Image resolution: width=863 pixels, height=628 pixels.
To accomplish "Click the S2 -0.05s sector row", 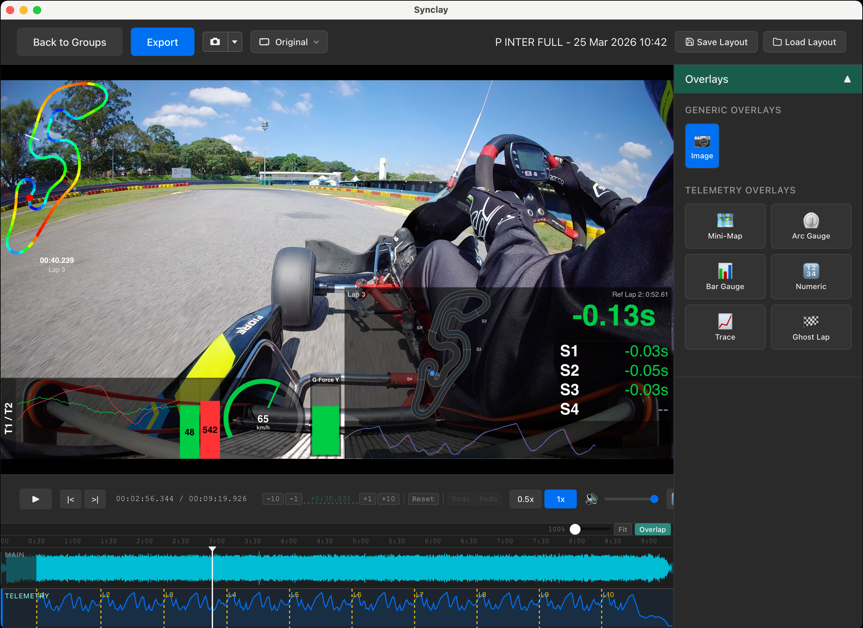I will (614, 371).
